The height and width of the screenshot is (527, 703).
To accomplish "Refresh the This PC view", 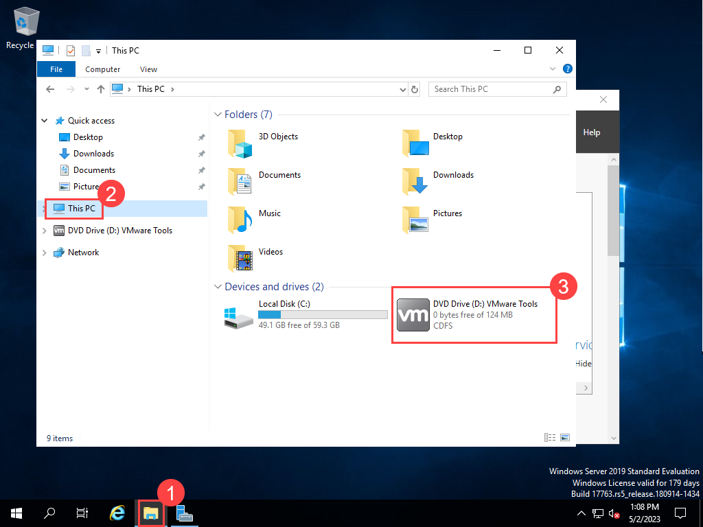I will (x=415, y=90).
